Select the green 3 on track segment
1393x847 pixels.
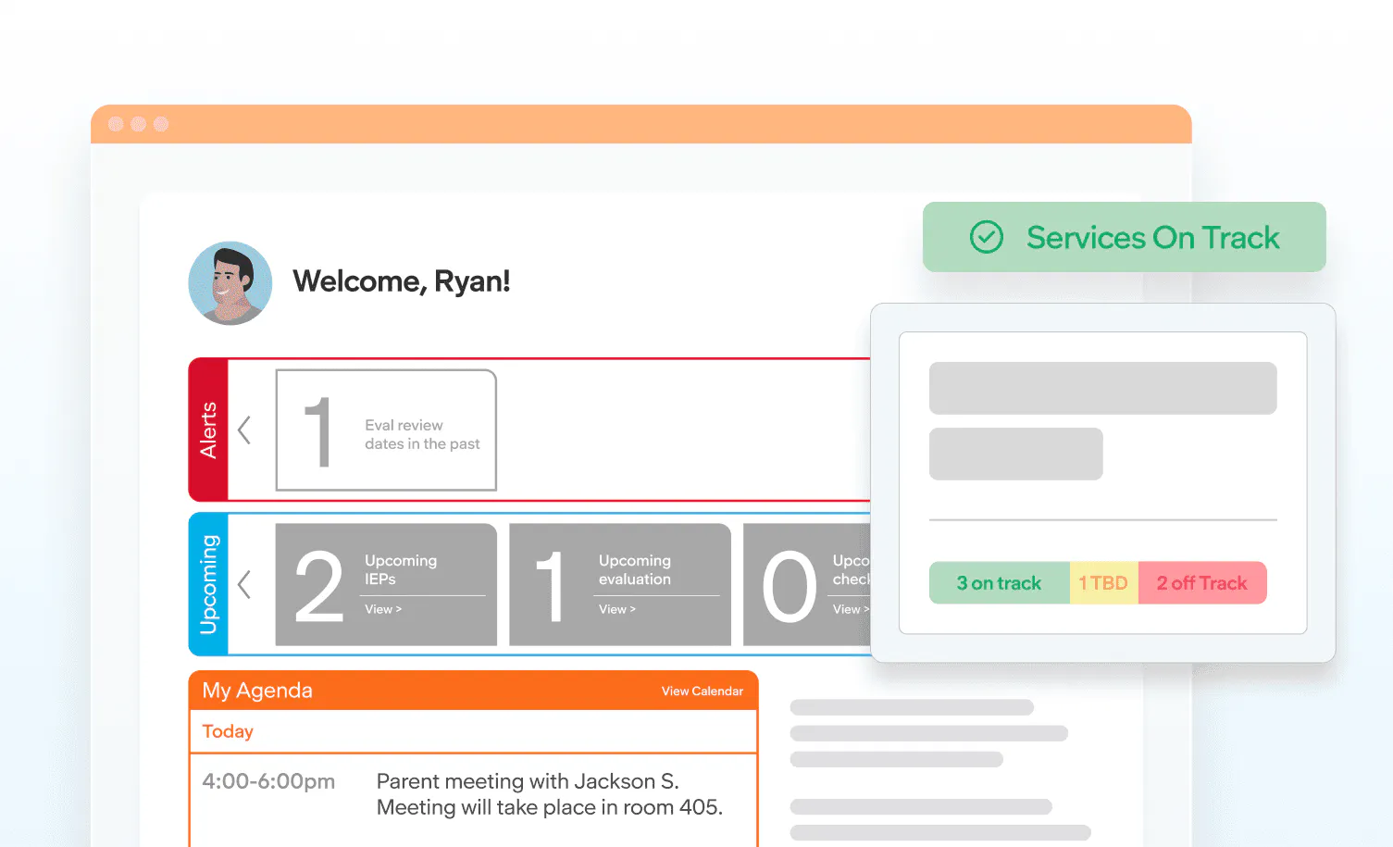999,583
